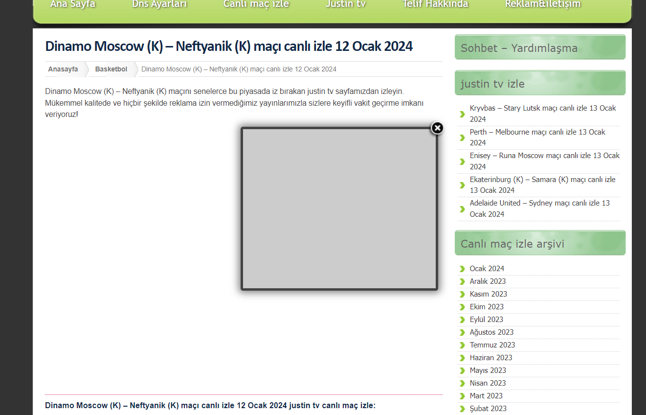The width and height of the screenshot is (646, 415).
Task: Open Telif Hakkında page
Action: 435,4
